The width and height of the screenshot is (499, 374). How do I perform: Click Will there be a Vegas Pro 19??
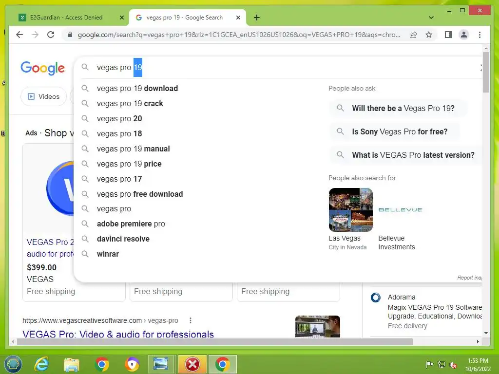pos(398,109)
